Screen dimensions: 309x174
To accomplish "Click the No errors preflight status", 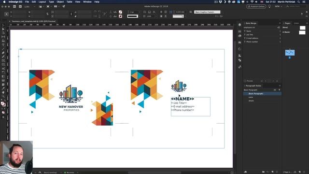I will pos(69,173).
